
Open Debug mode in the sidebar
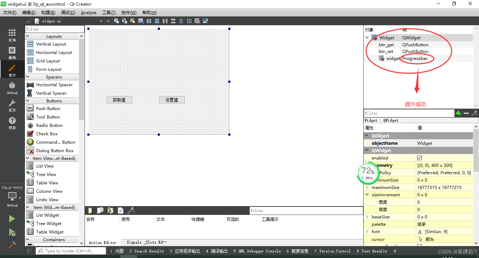click(x=12, y=88)
